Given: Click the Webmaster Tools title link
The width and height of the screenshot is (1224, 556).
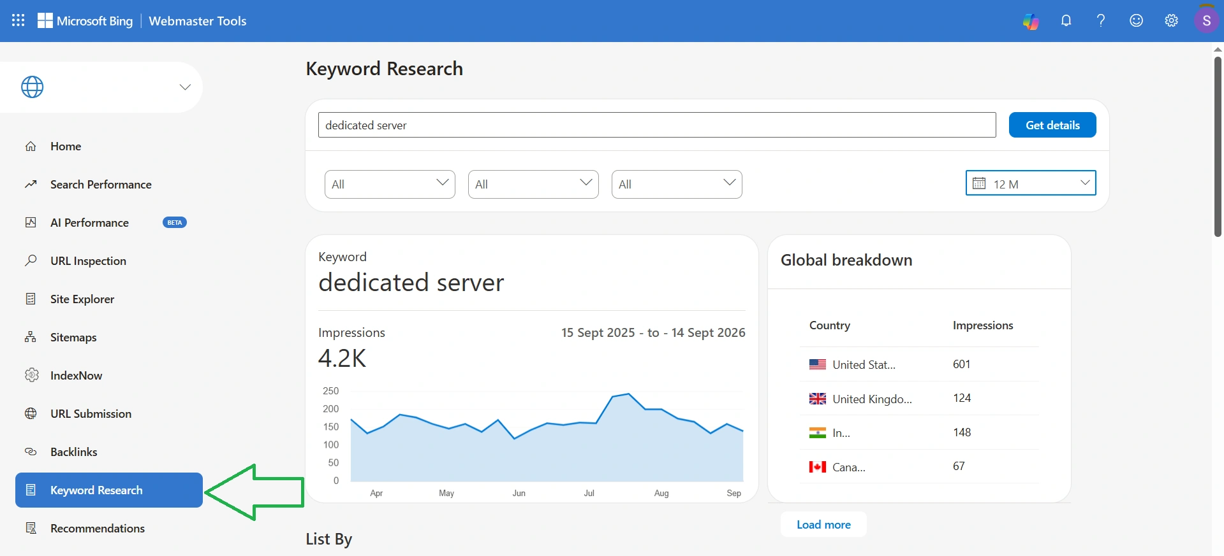Looking at the screenshot, I should (x=198, y=21).
